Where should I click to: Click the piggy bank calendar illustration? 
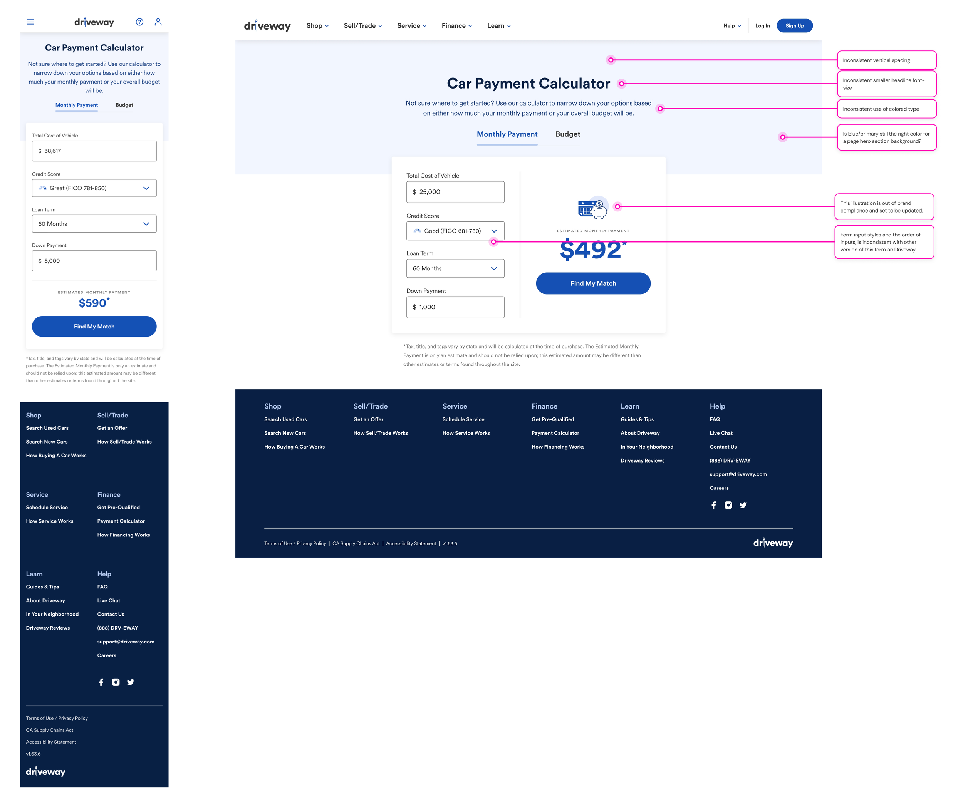pyautogui.click(x=592, y=208)
